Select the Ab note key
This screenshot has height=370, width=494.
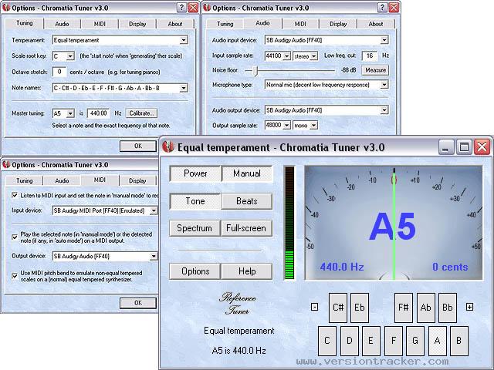click(425, 308)
